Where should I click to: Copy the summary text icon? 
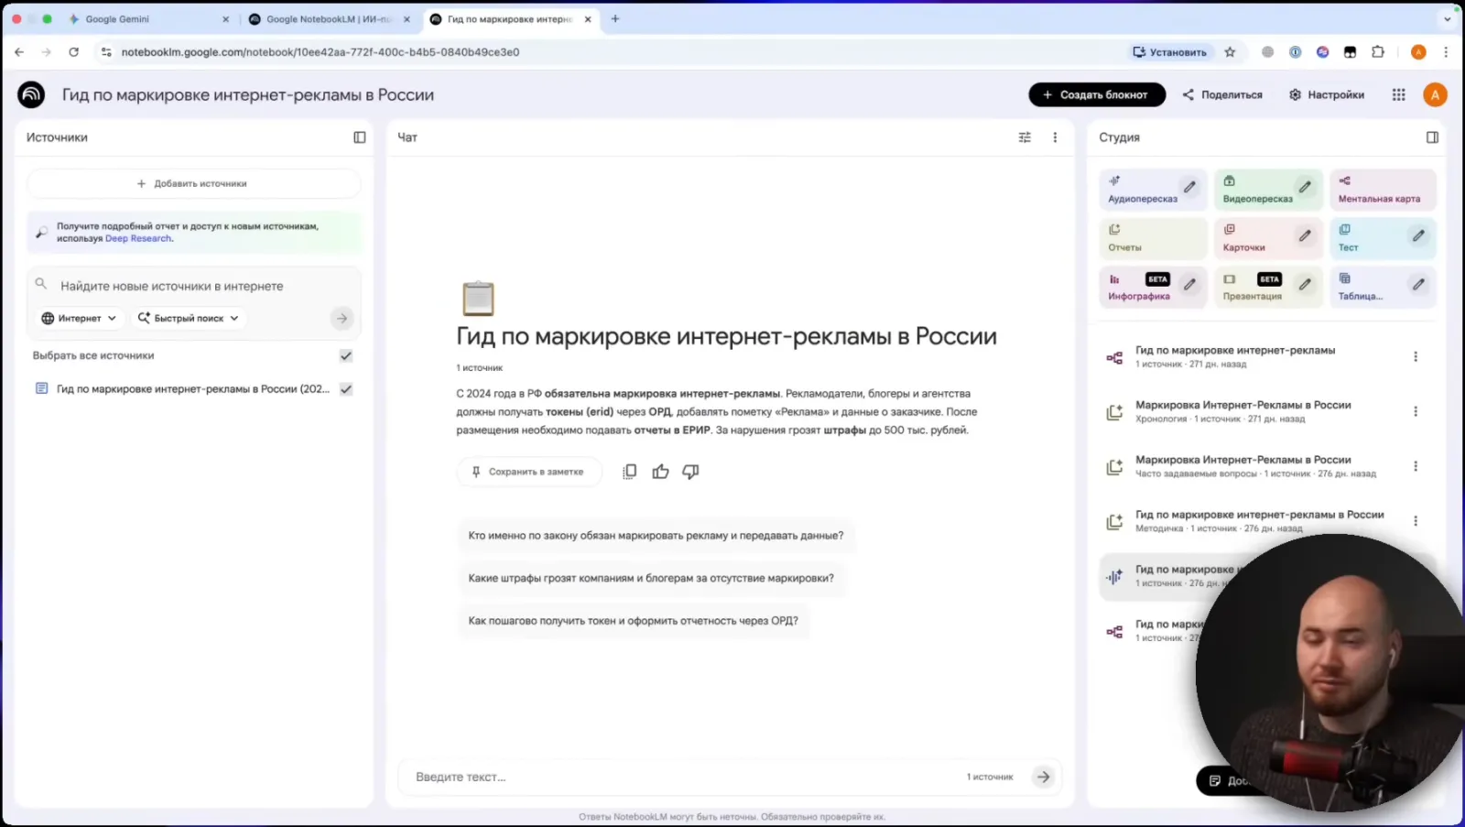629,472
